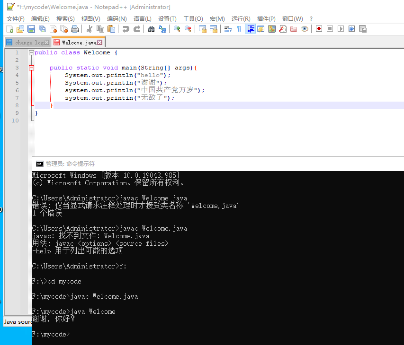Open the 工具(O) menu
The width and height of the screenshot is (404, 345).
click(x=193, y=19)
